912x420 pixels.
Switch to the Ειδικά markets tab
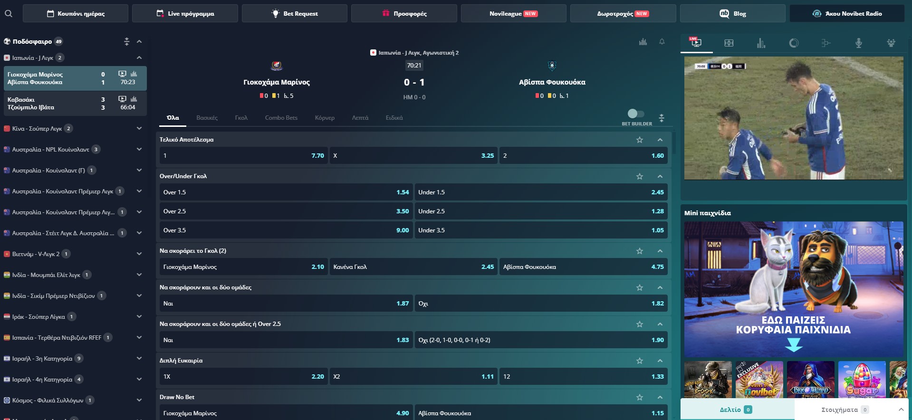pyautogui.click(x=394, y=118)
